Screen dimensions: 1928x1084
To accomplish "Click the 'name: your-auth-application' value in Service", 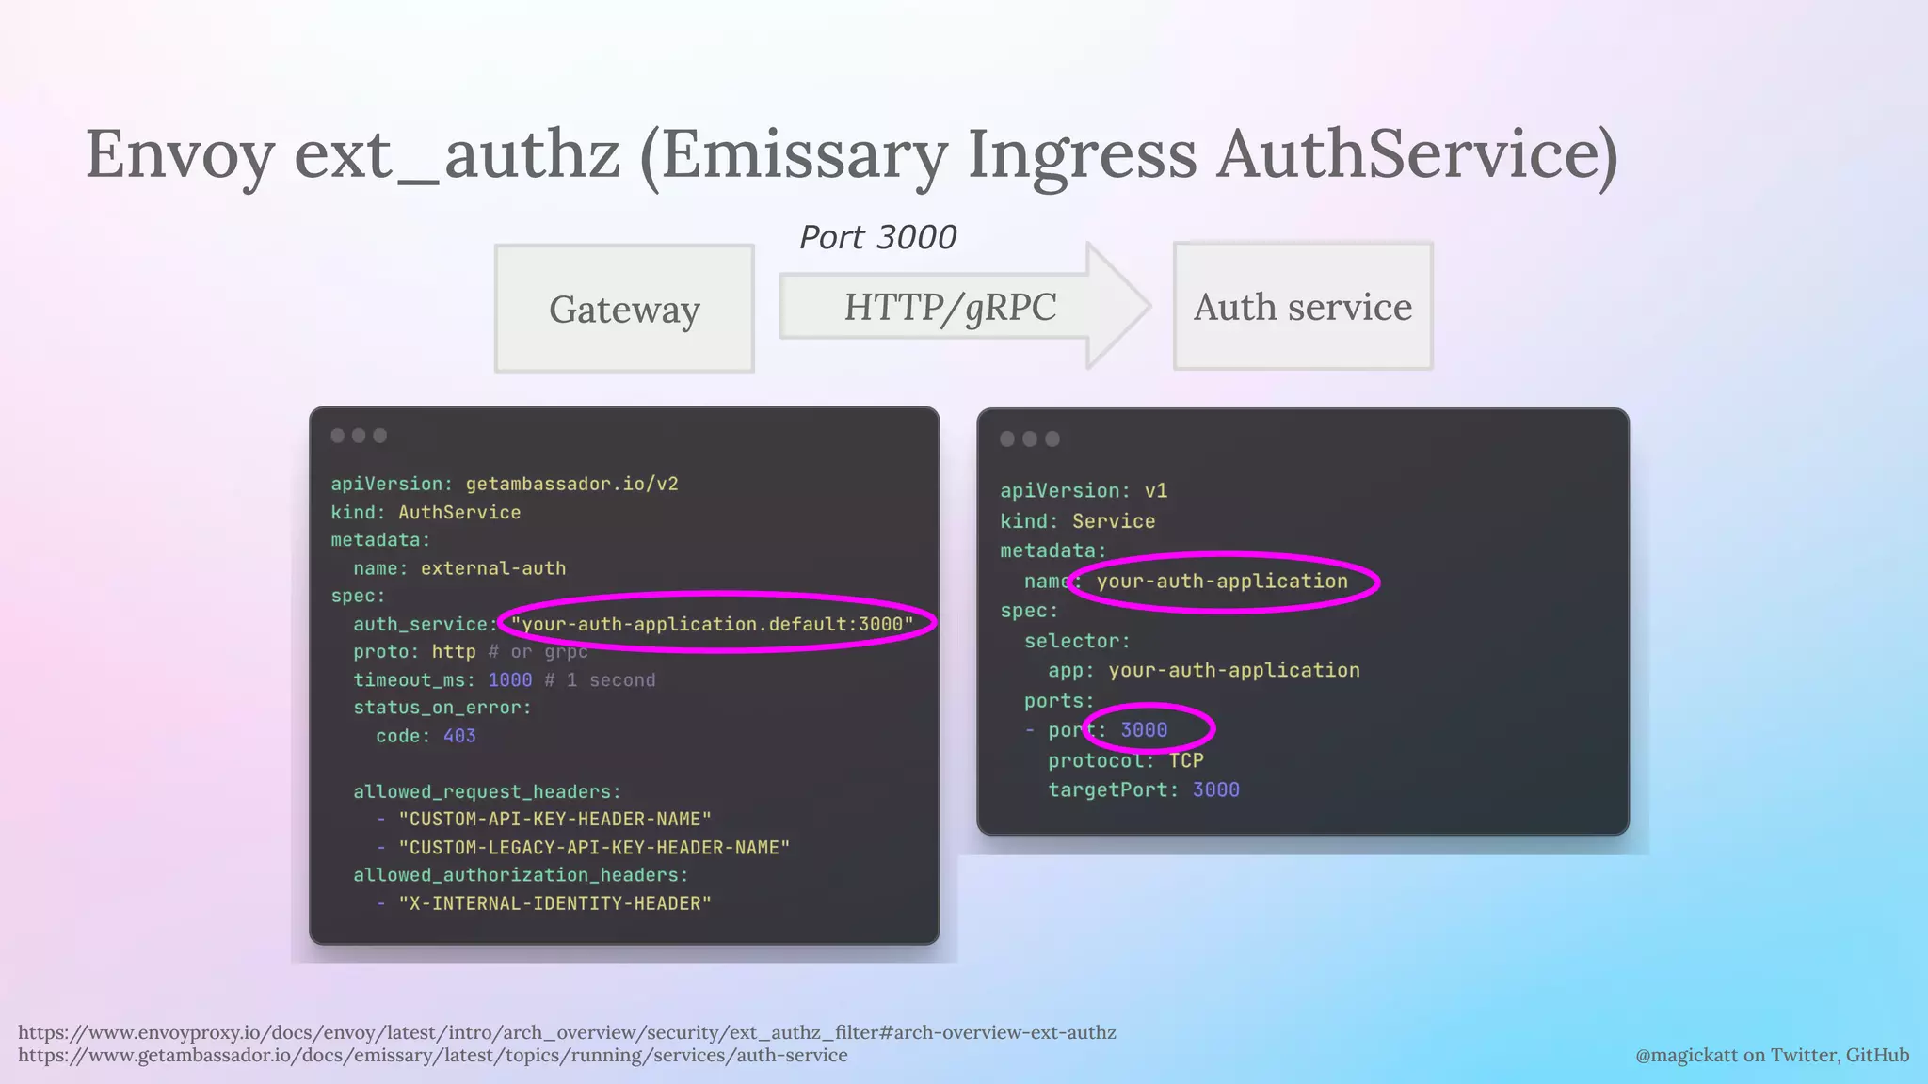I will (x=1222, y=581).
